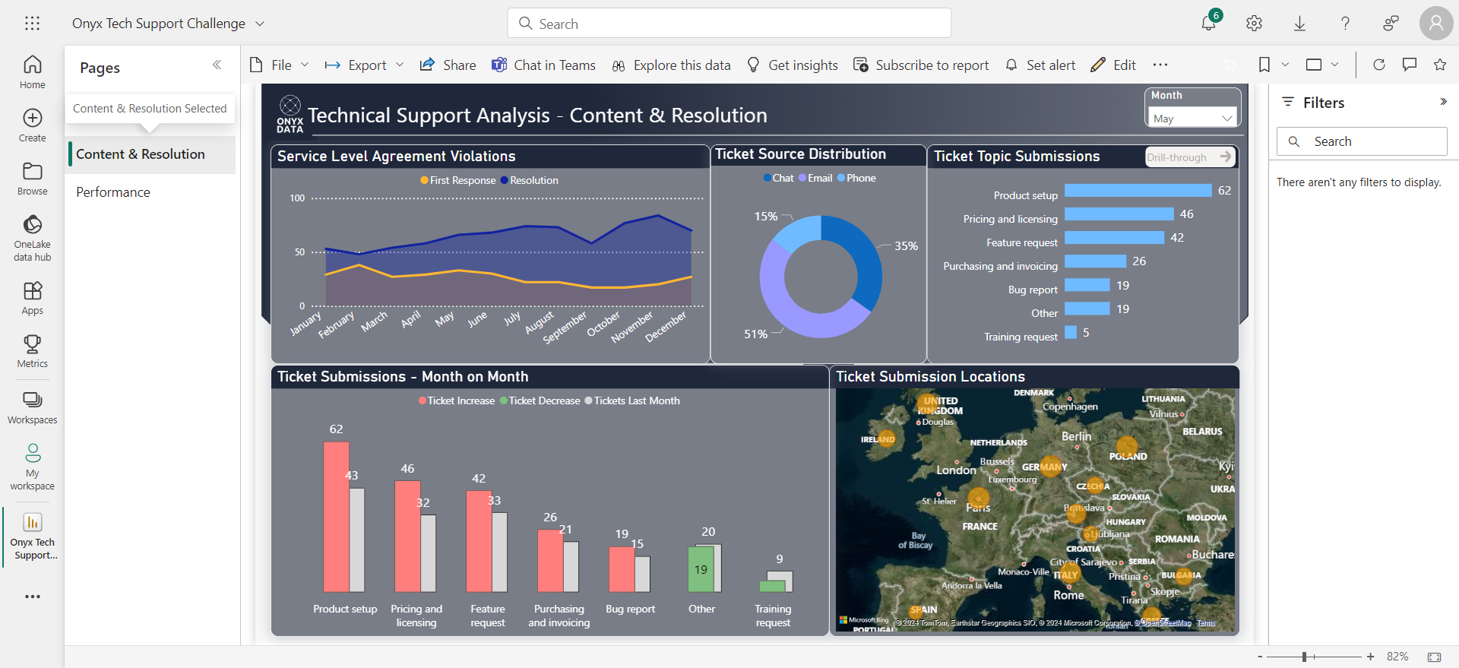
Task: Open the user account avatar
Action: pos(1435,24)
